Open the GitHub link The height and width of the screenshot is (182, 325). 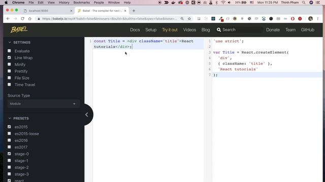(x=308, y=30)
